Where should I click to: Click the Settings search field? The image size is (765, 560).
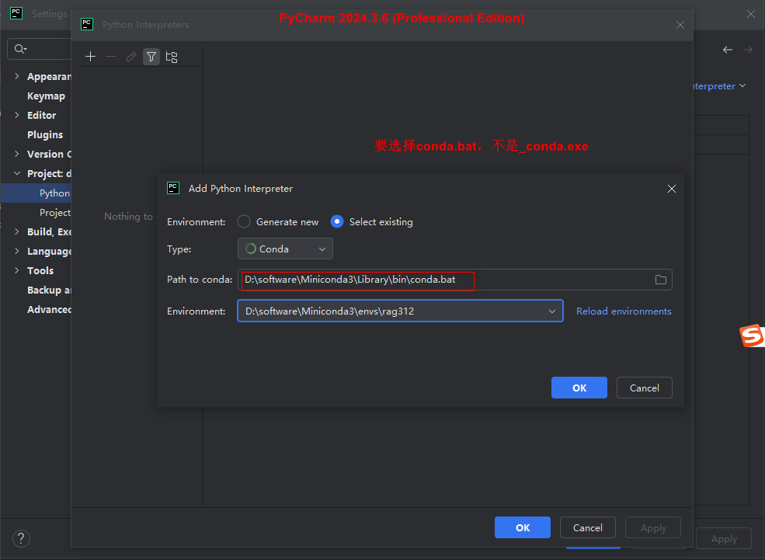pyautogui.click(x=40, y=49)
